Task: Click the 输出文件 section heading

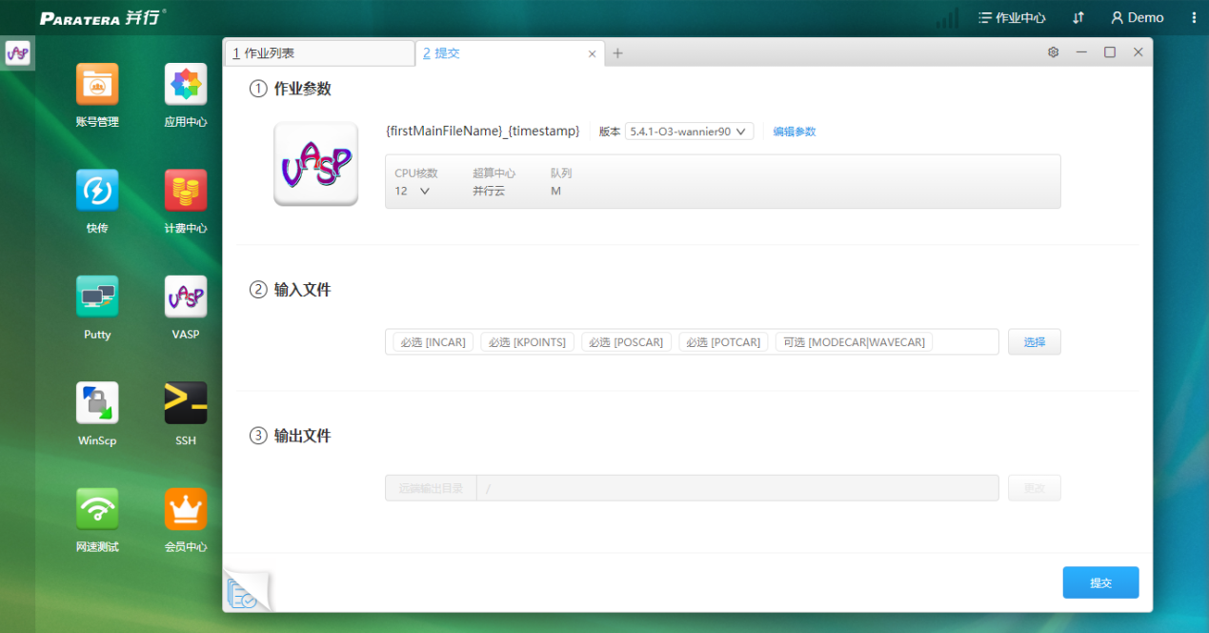Action: click(x=302, y=436)
